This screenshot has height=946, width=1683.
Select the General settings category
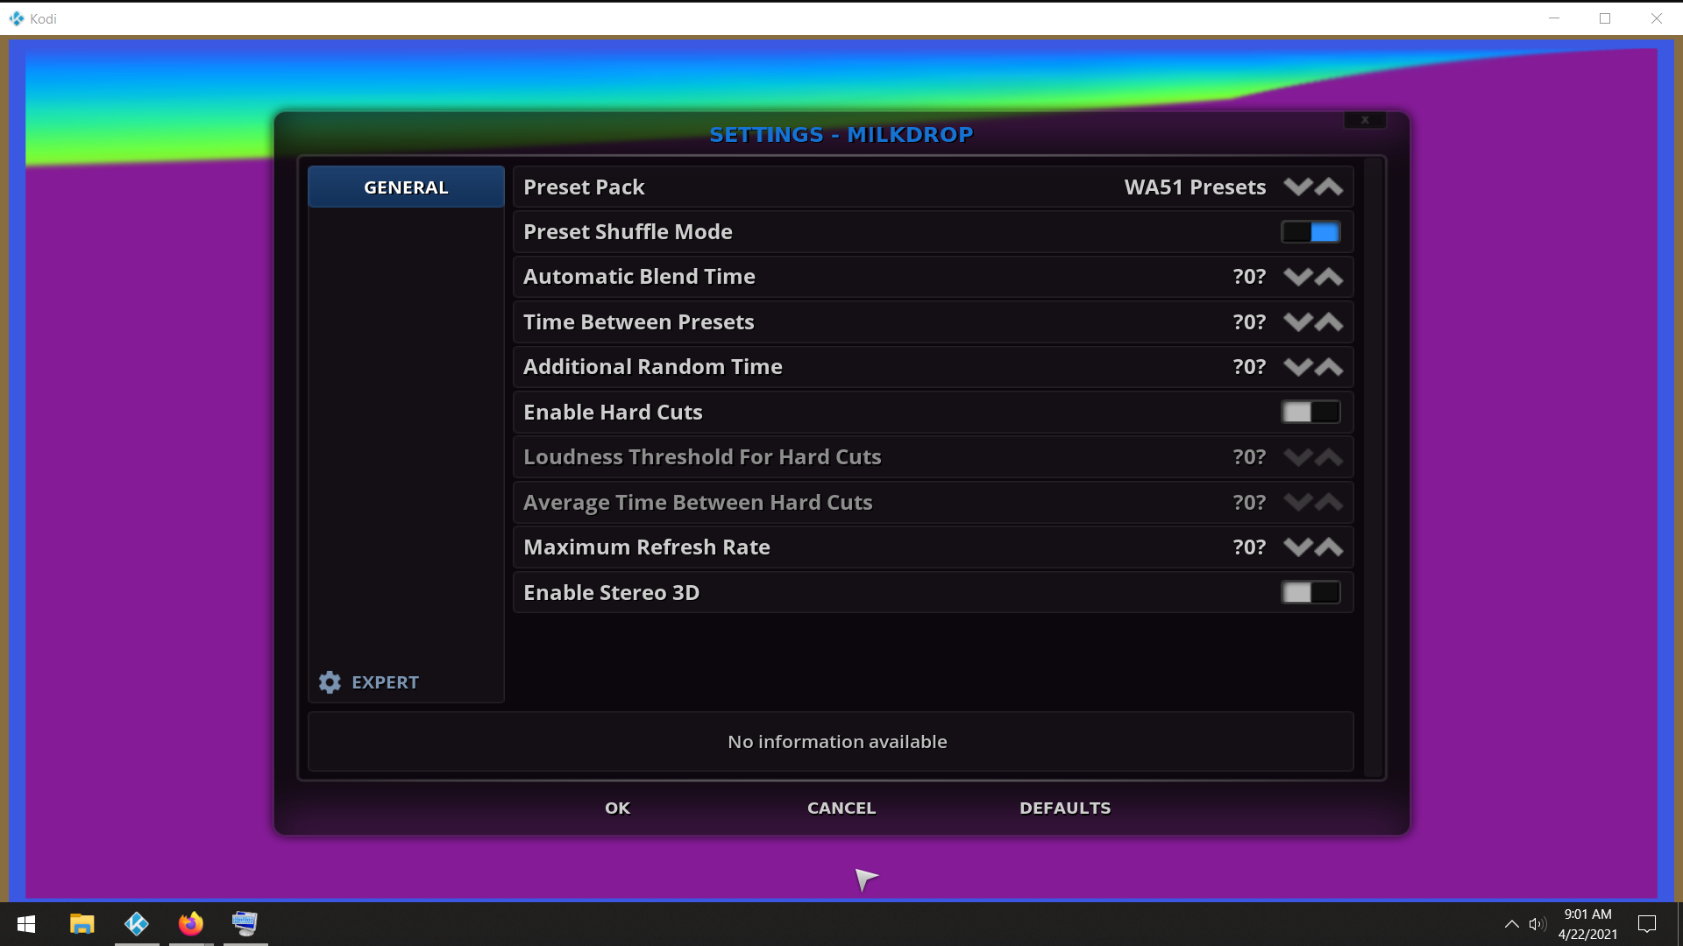pyautogui.click(x=406, y=187)
